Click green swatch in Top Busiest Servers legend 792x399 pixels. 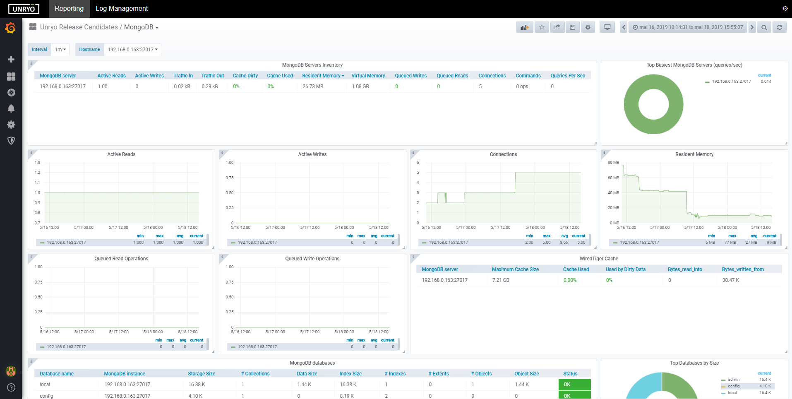click(x=707, y=82)
